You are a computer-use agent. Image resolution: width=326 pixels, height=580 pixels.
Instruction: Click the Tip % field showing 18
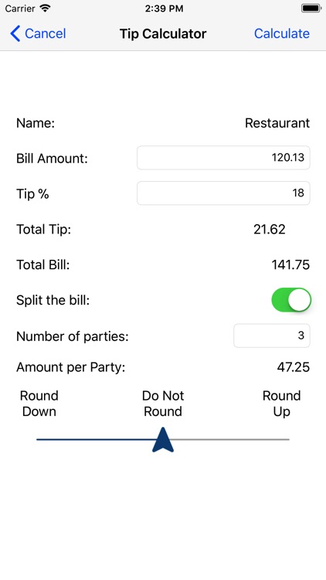pyautogui.click(x=223, y=193)
